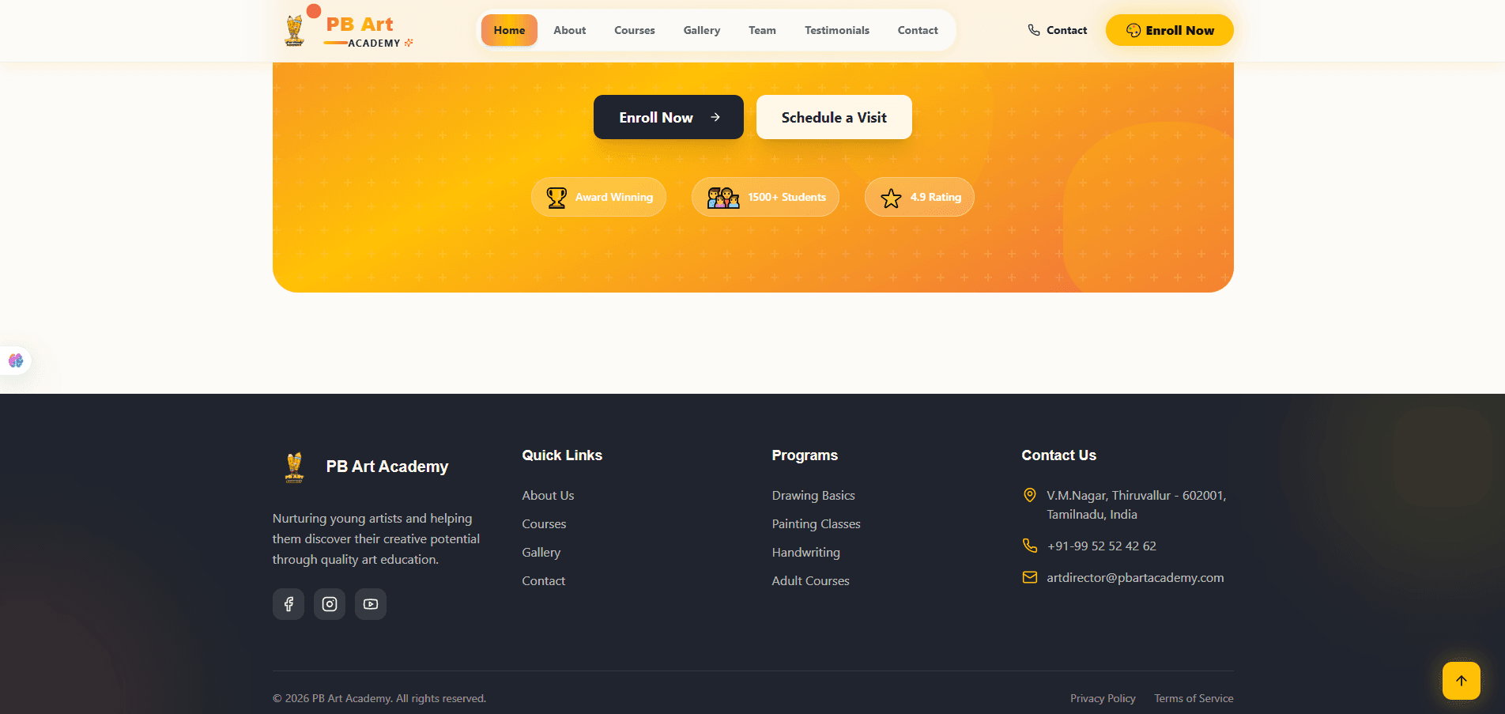Click the footer location pin icon
The height and width of the screenshot is (714, 1505).
[1030, 495]
